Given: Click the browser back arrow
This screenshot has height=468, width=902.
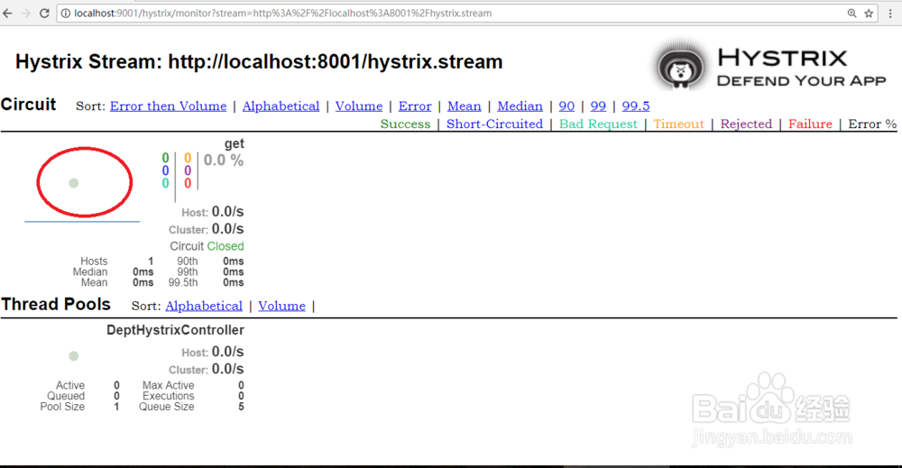Looking at the screenshot, I should coord(7,14).
